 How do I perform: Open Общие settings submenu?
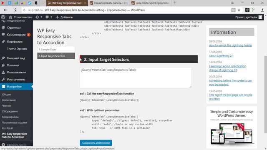[7, 95]
